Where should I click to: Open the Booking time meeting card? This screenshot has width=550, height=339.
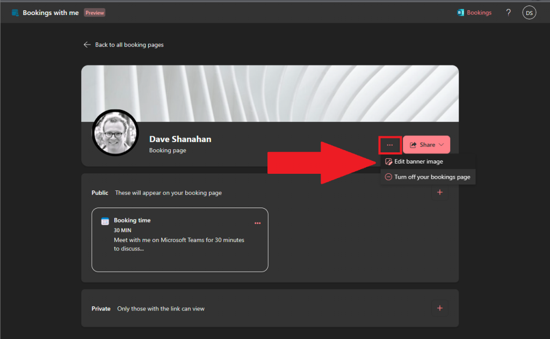point(180,240)
